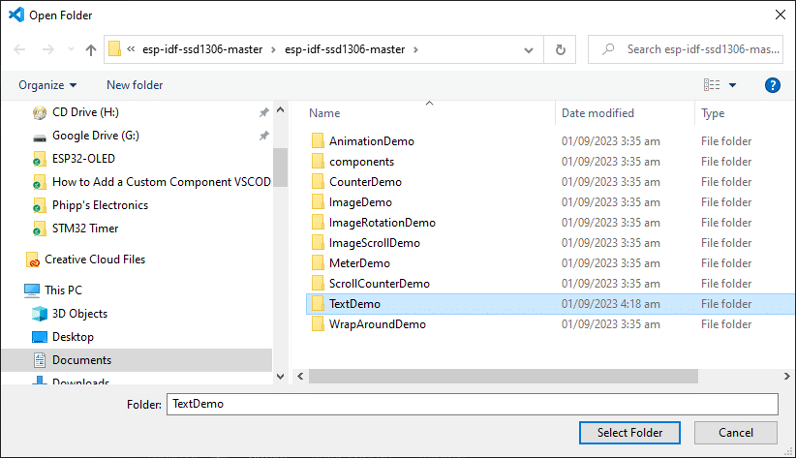Unpin Google Drive (G:) using its pin icon
Viewport: 796px width, 458px height.
264,136
